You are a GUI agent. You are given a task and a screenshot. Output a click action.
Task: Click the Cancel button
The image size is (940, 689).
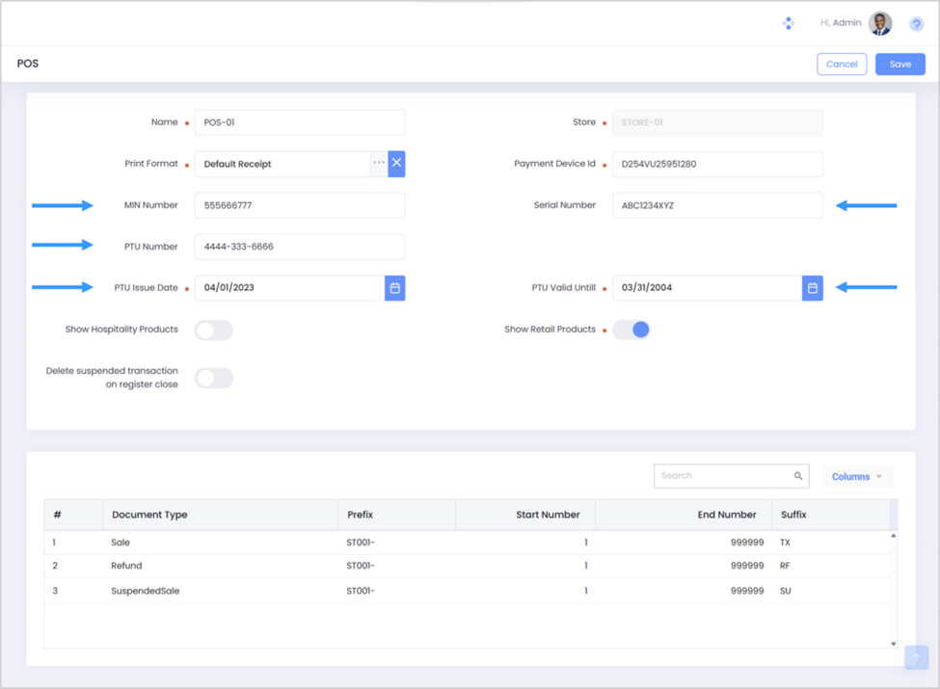pos(841,65)
